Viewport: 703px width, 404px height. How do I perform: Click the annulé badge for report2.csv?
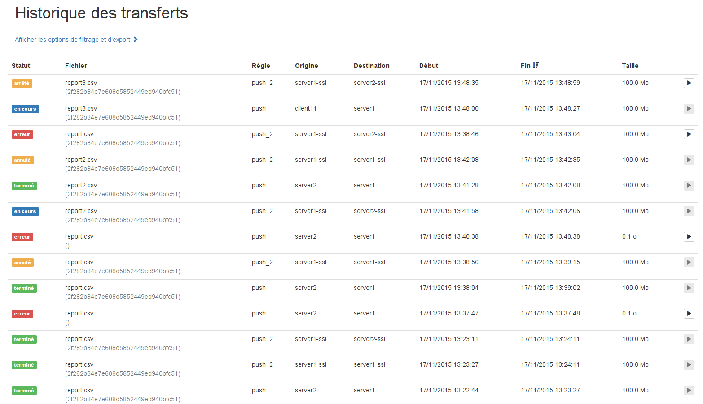tap(22, 160)
